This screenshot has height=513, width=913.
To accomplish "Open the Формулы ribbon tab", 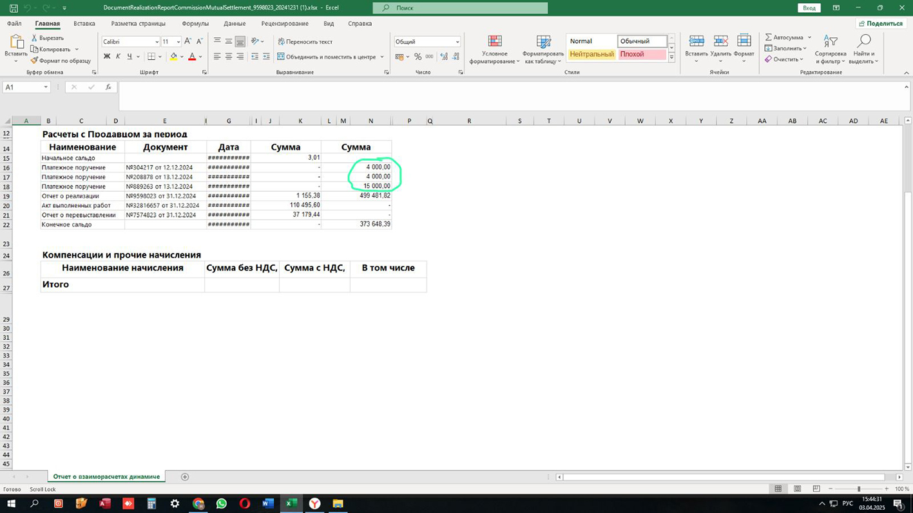I will point(195,24).
